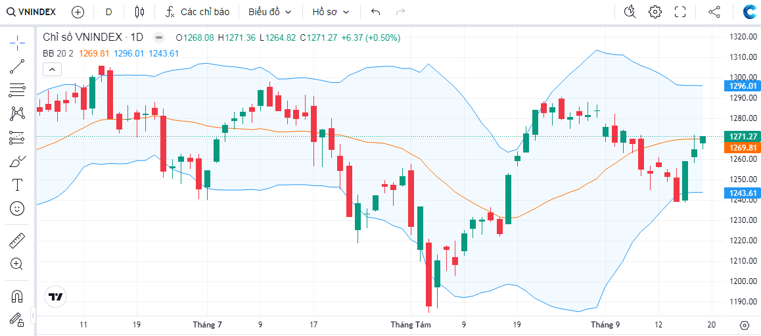Toggle magnet mode
Viewport: 761px width, 336px height.
(x=18, y=296)
